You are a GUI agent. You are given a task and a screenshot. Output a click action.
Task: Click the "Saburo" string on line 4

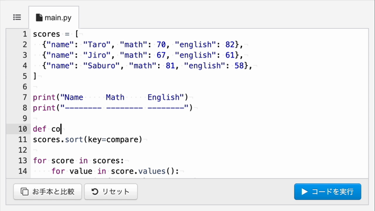pos(101,66)
